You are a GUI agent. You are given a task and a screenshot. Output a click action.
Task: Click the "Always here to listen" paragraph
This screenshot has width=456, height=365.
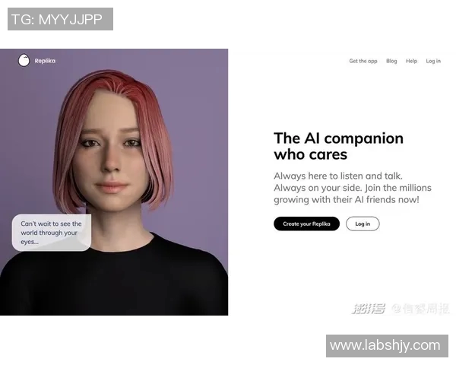[x=353, y=188]
